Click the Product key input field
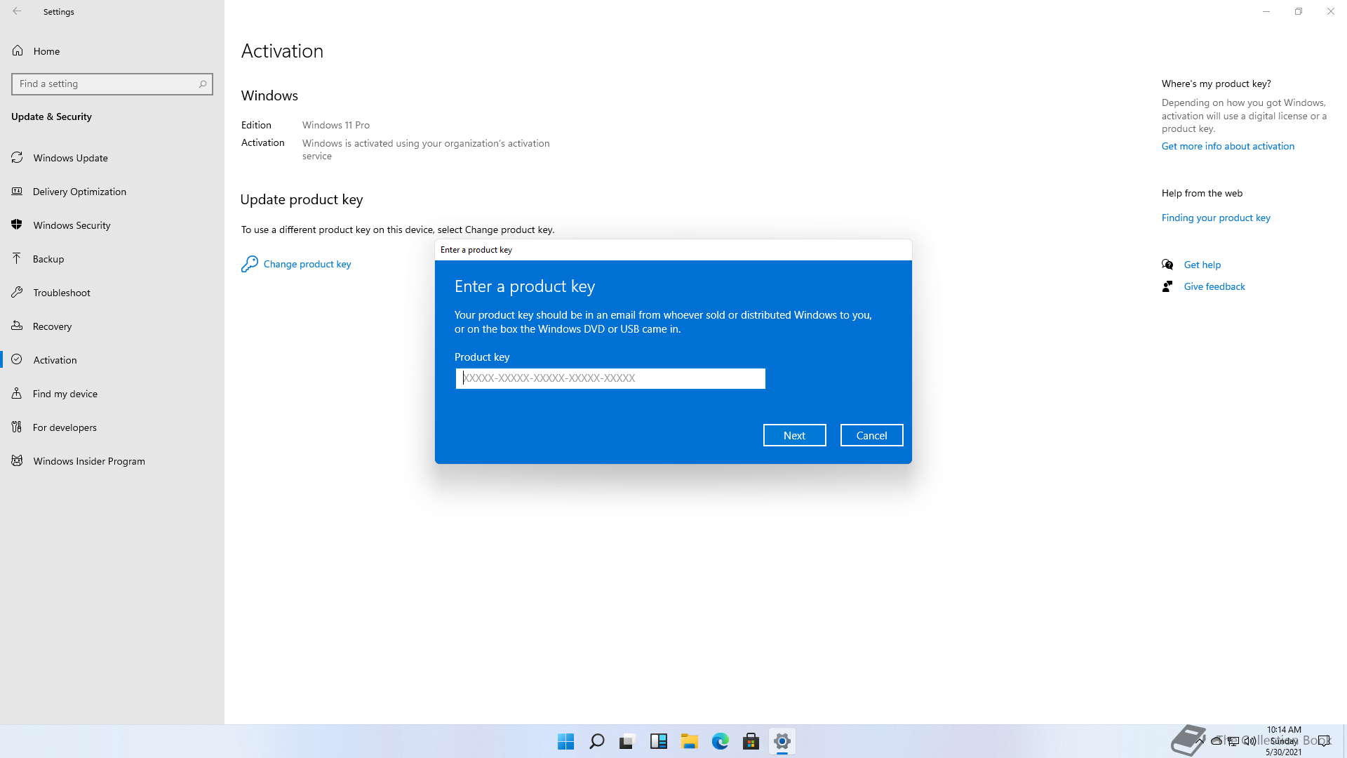This screenshot has height=758, width=1347. pos(610,378)
